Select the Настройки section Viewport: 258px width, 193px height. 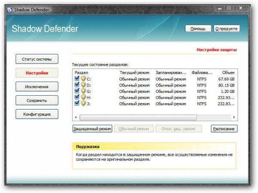click(x=37, y=73)
